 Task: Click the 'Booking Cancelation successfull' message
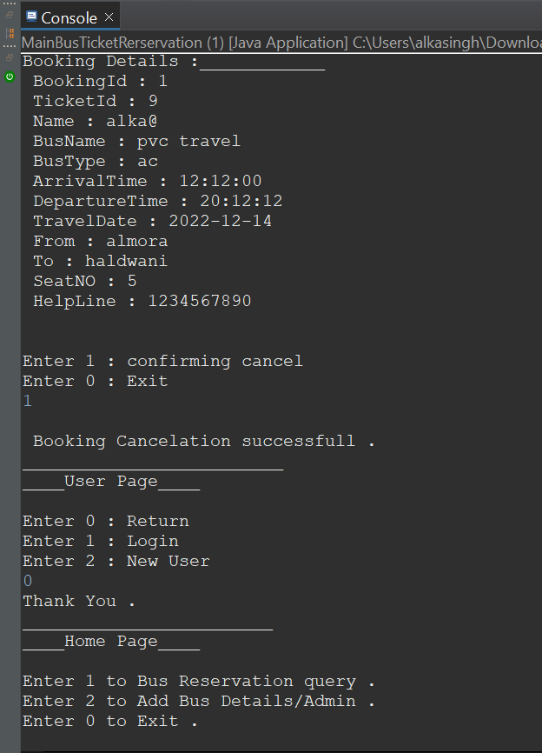tap(202, 441)
